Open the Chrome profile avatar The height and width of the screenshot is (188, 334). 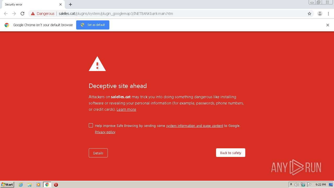pyautogui.click(x=320, y=14)
